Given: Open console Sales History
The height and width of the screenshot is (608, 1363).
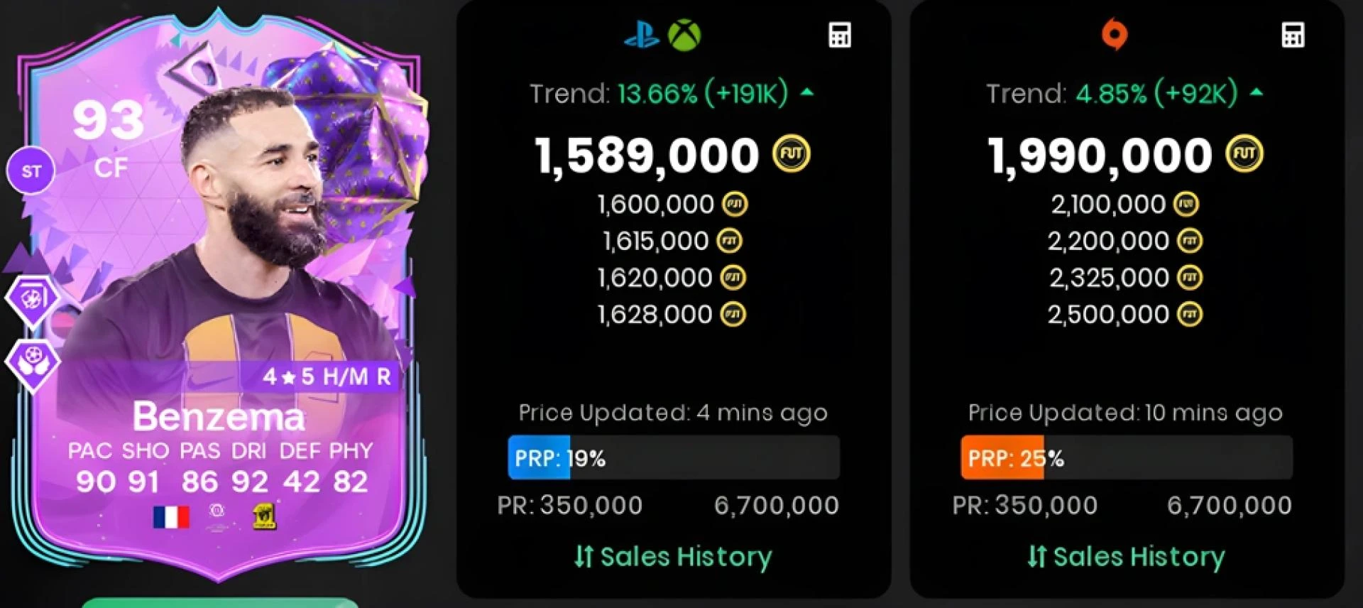Looking at the screenshot, I should click(673, 556).
